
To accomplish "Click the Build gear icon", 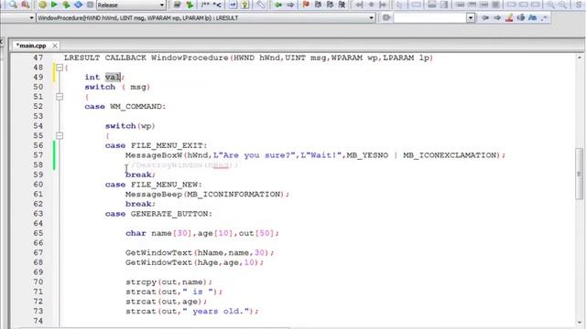I will click(43, 5).
